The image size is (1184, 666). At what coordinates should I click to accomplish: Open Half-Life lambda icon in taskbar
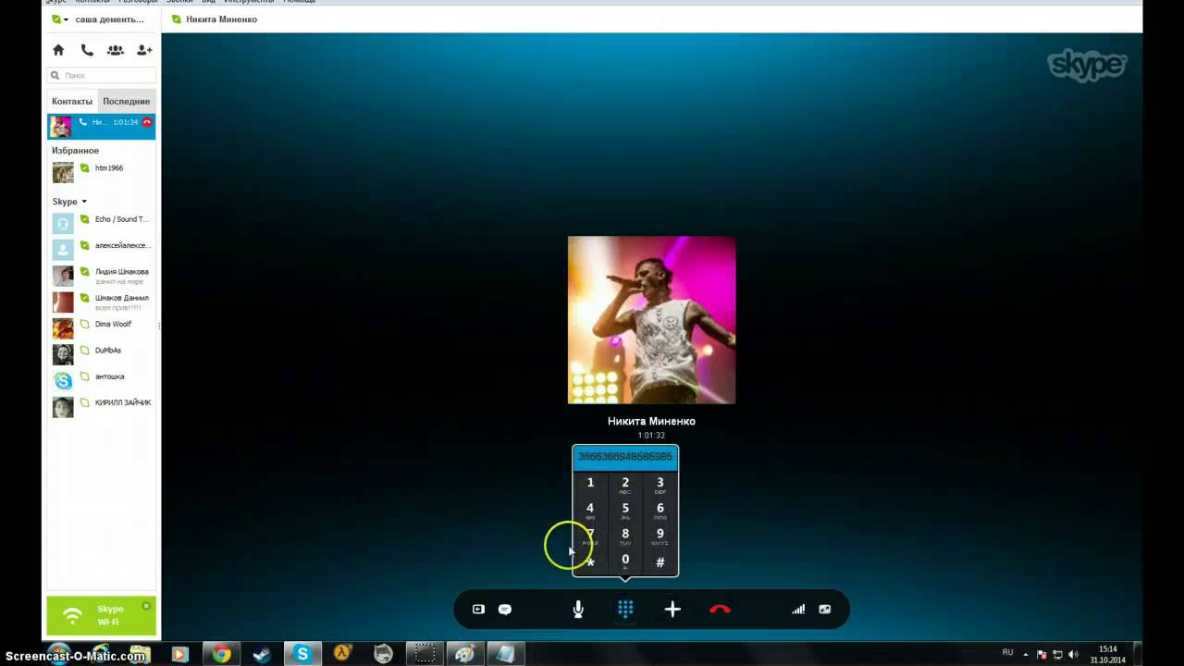(x=342, y=654)
